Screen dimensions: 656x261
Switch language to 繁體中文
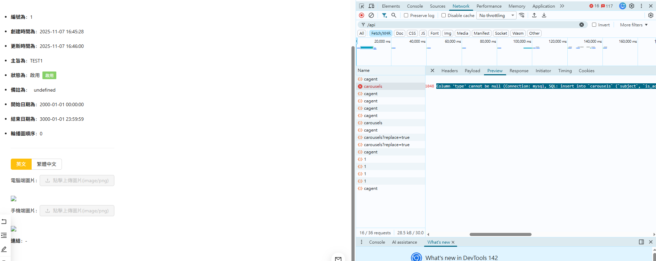click(x=47, y=164)
